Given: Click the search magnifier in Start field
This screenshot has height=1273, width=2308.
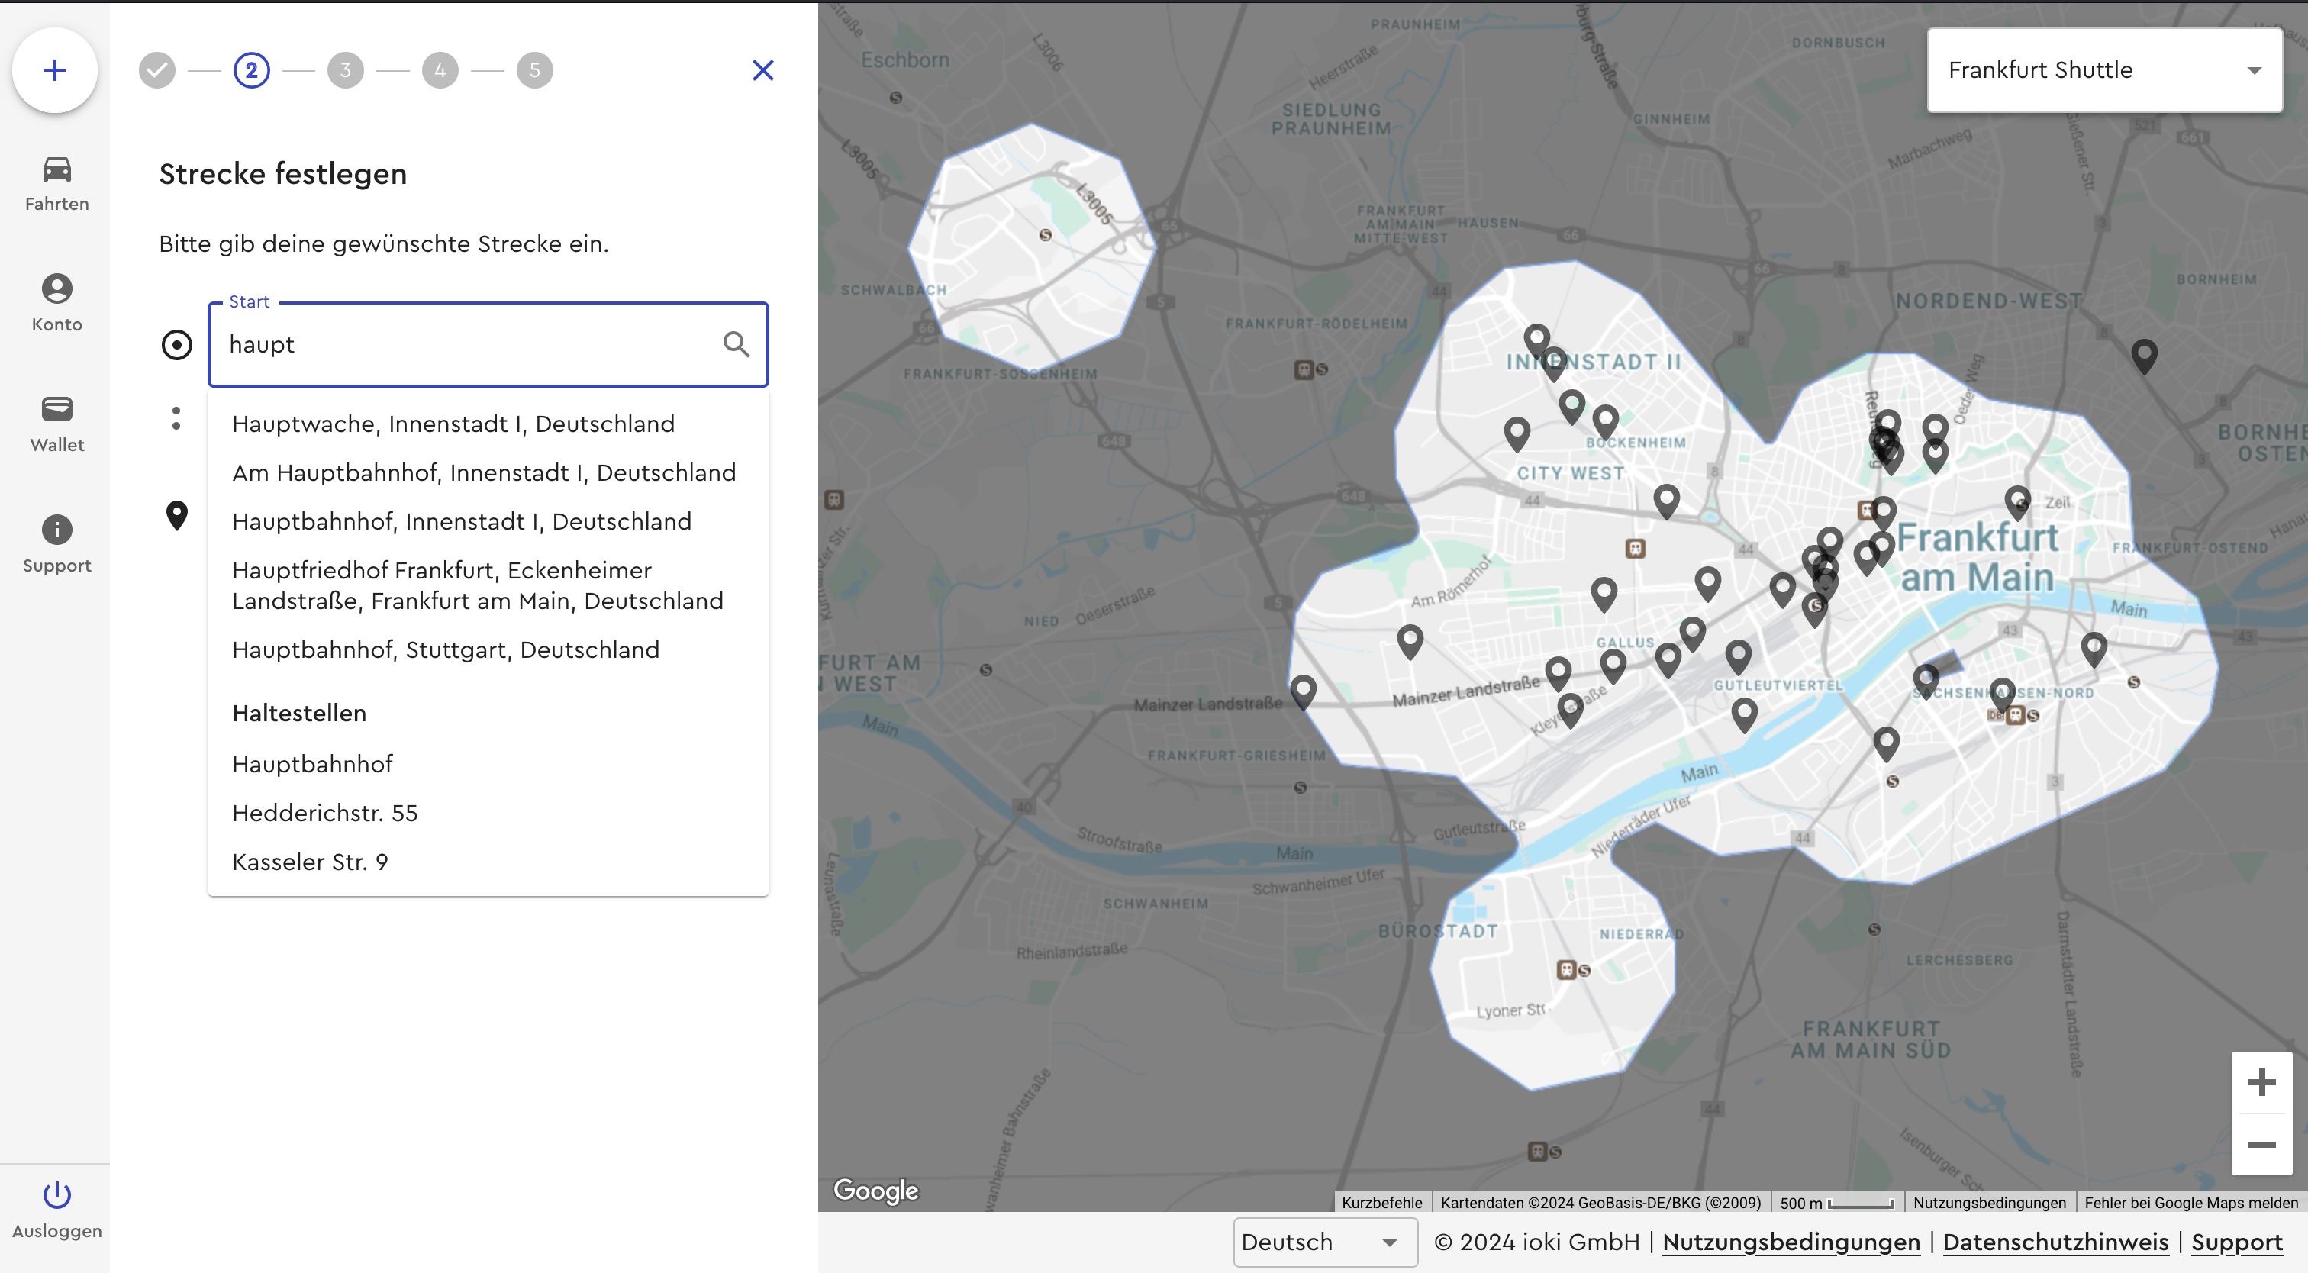Looking at the screenshot, I should click(x=736, y=344).
